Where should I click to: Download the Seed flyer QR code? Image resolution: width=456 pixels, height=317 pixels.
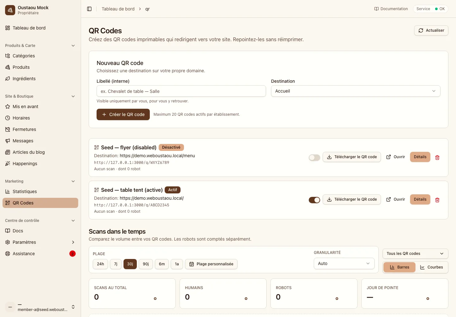click(x=352, y=157)
